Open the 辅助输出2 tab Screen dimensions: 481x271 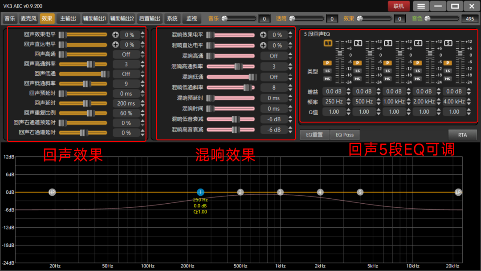tap(122, 18)
